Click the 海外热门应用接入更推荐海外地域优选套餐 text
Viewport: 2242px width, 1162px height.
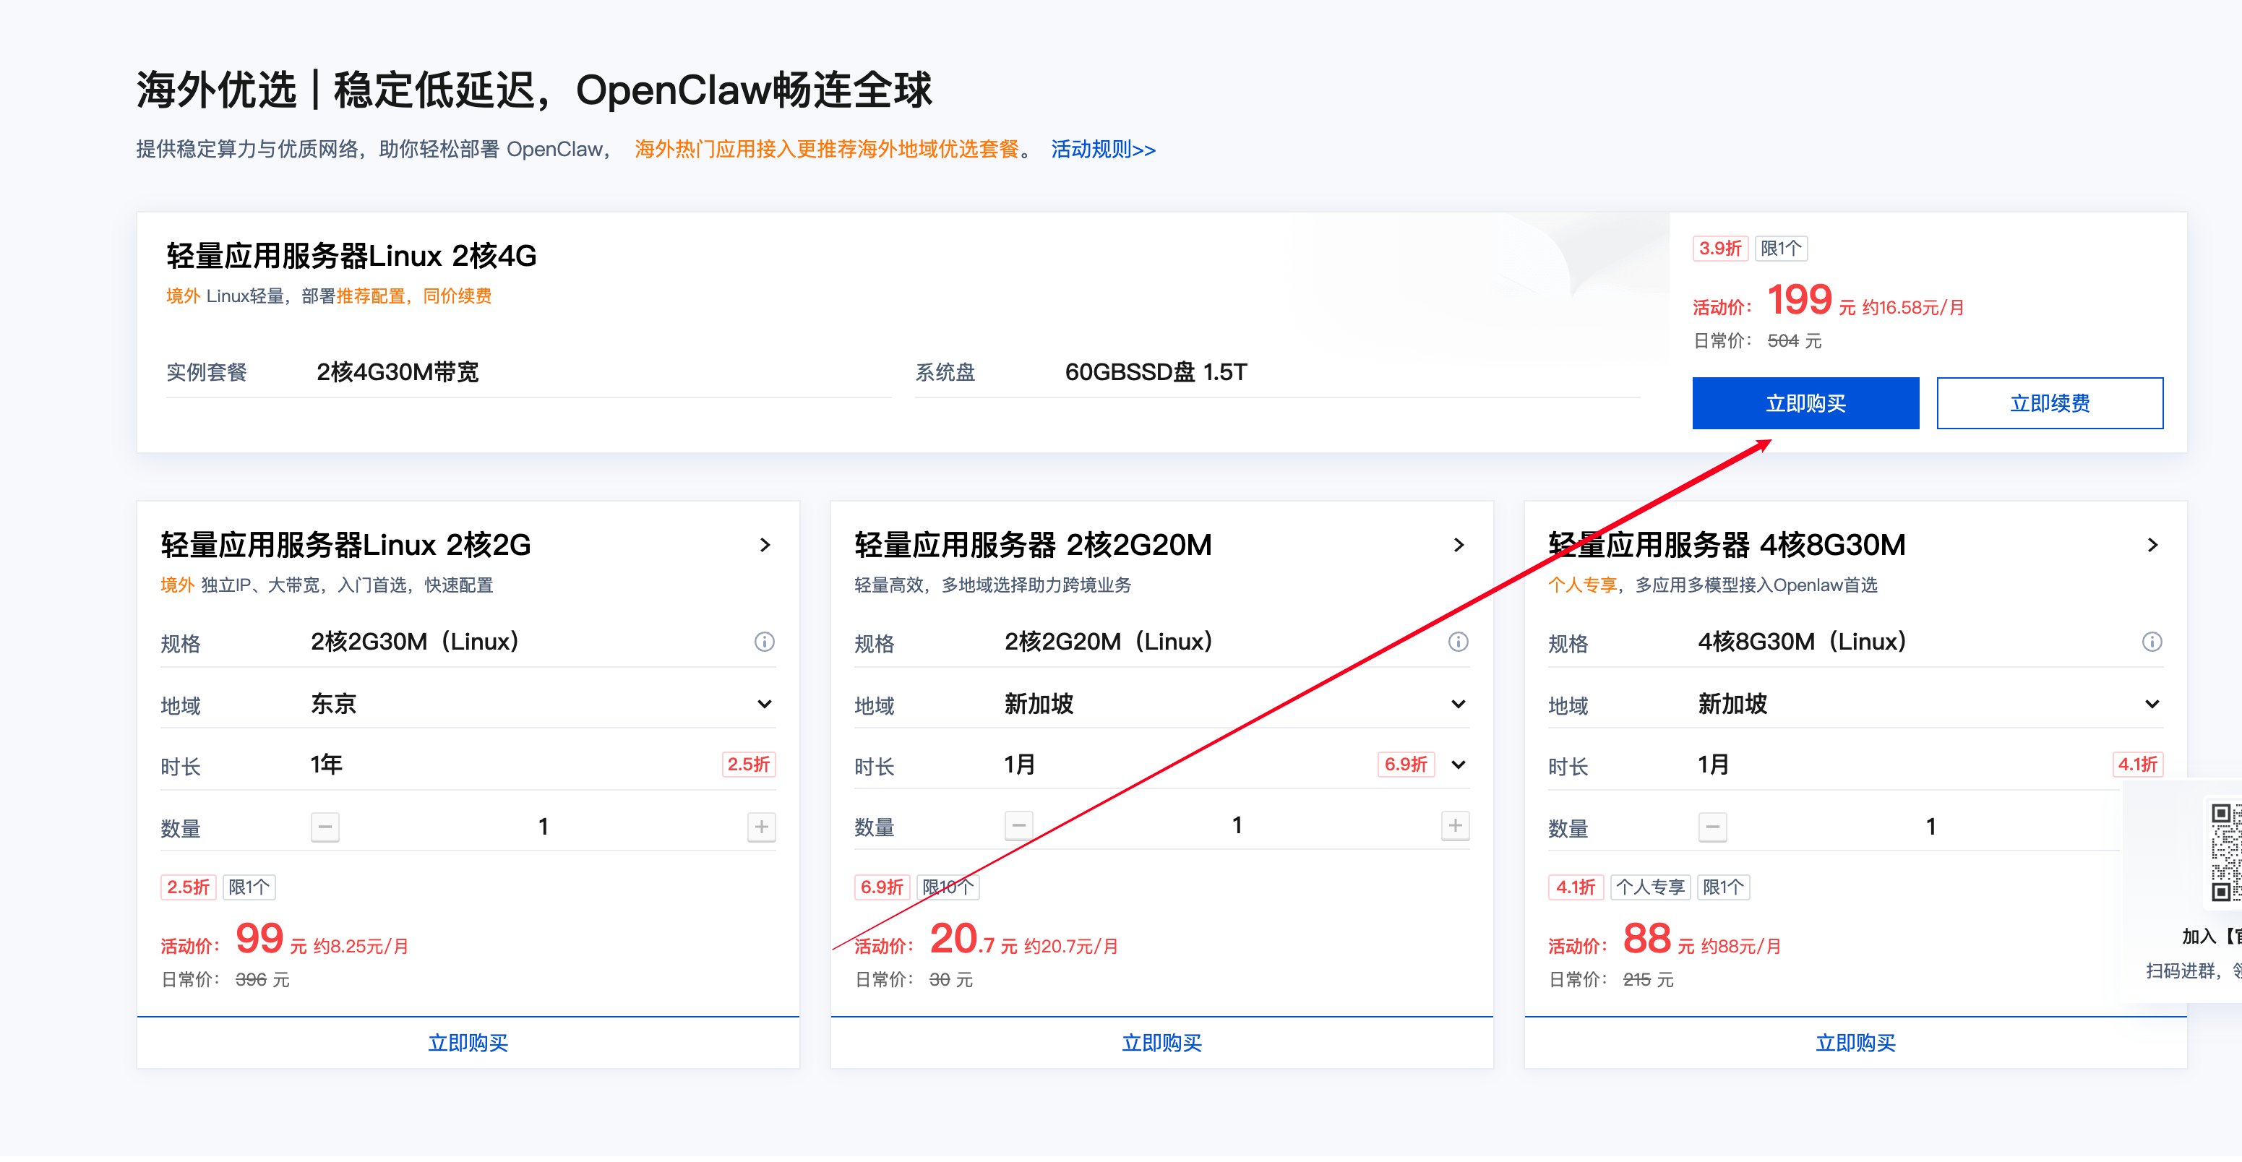tap(827, 149)
